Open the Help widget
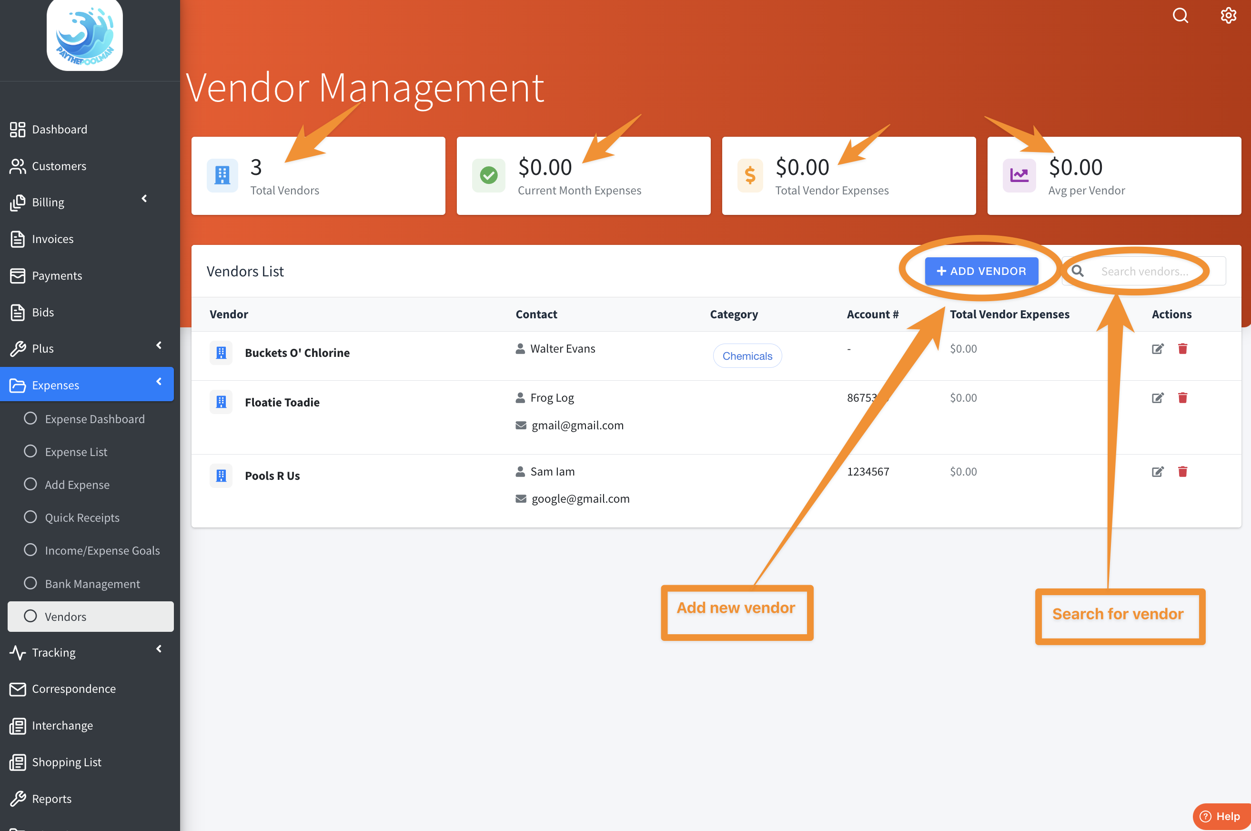Screen dimensions: 1251x831 (1221, 816)
